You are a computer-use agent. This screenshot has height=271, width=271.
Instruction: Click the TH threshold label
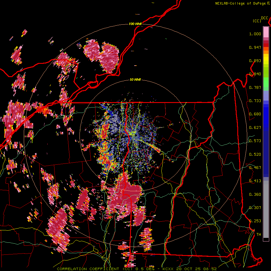[x=259, y=235]
